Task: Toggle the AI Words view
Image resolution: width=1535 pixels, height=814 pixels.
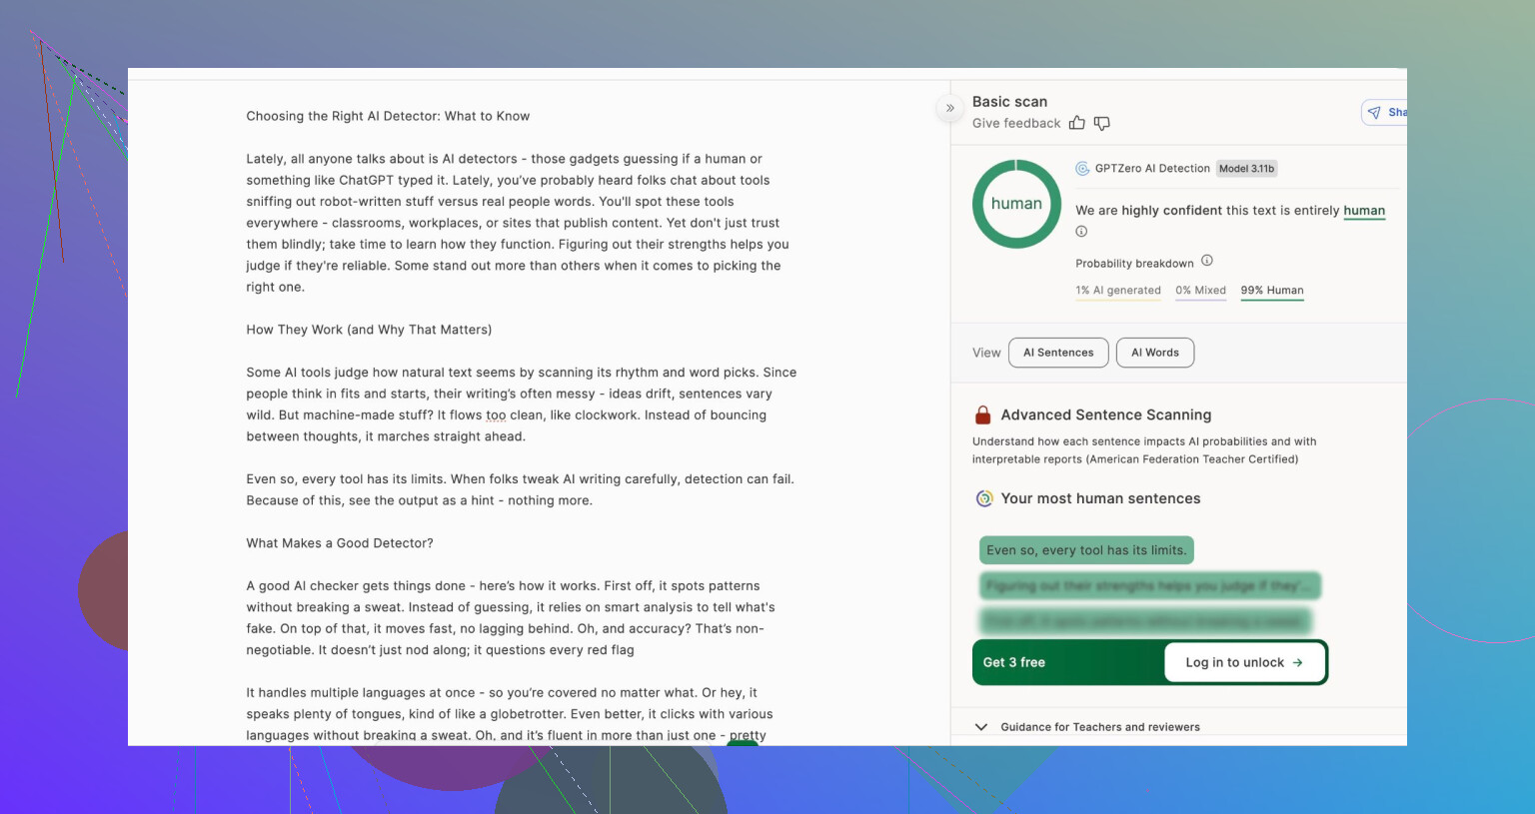Action: 1154,353
